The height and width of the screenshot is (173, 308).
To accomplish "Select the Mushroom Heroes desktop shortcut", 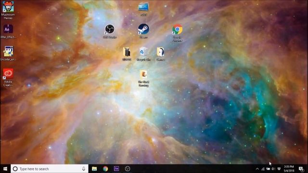I will point(8,10).
